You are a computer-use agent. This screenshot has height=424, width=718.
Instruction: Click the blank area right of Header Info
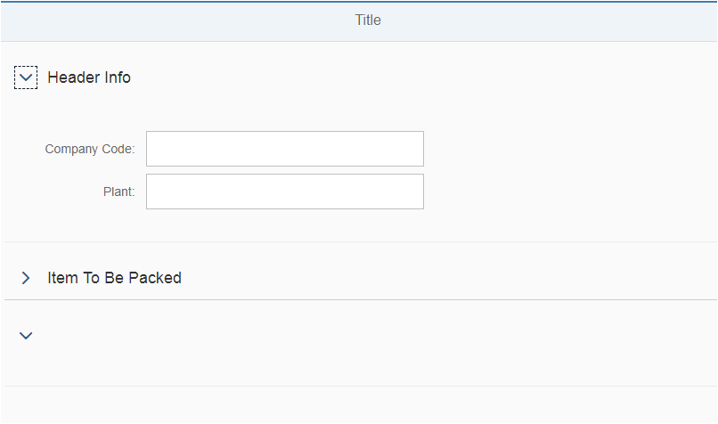click(423, 77)
